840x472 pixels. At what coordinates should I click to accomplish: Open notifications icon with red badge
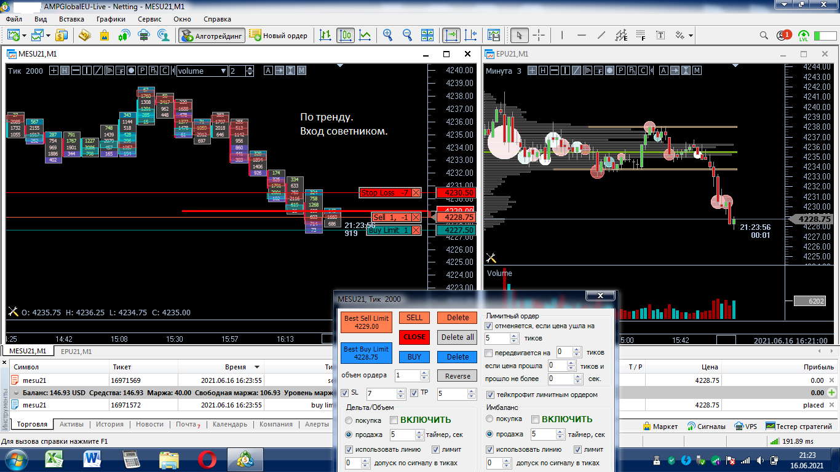tap(784, 36)
